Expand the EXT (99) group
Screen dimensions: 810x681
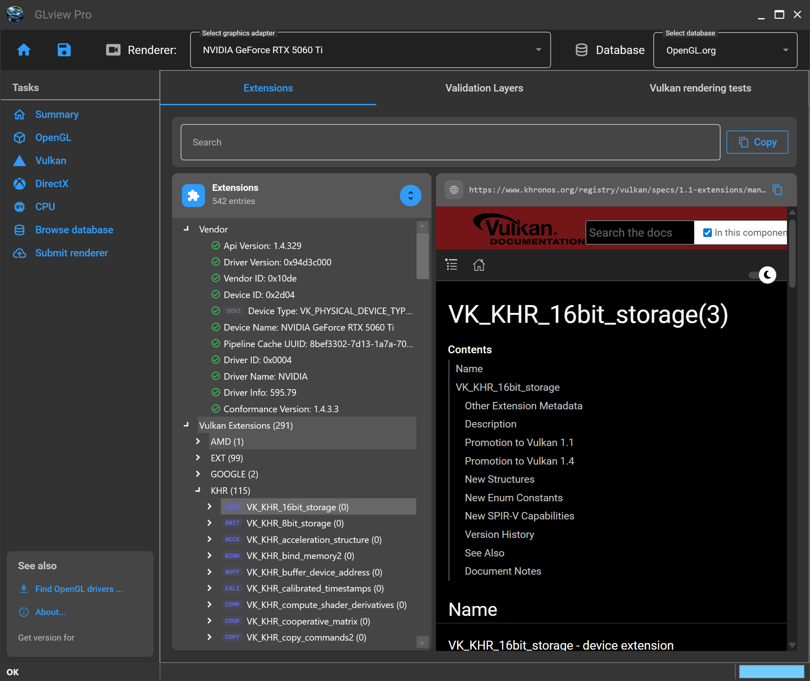[x=198, y=458]
